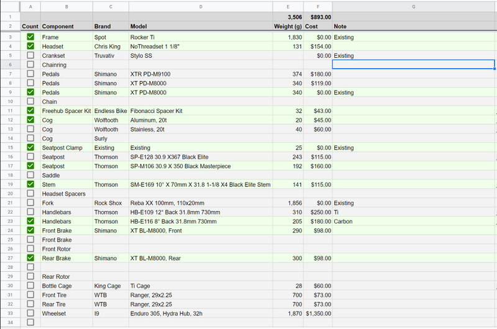The height and width of the screenshot is (329, 497).
Task: Check the Chainring row checkbox
Action: click(30, 65)
